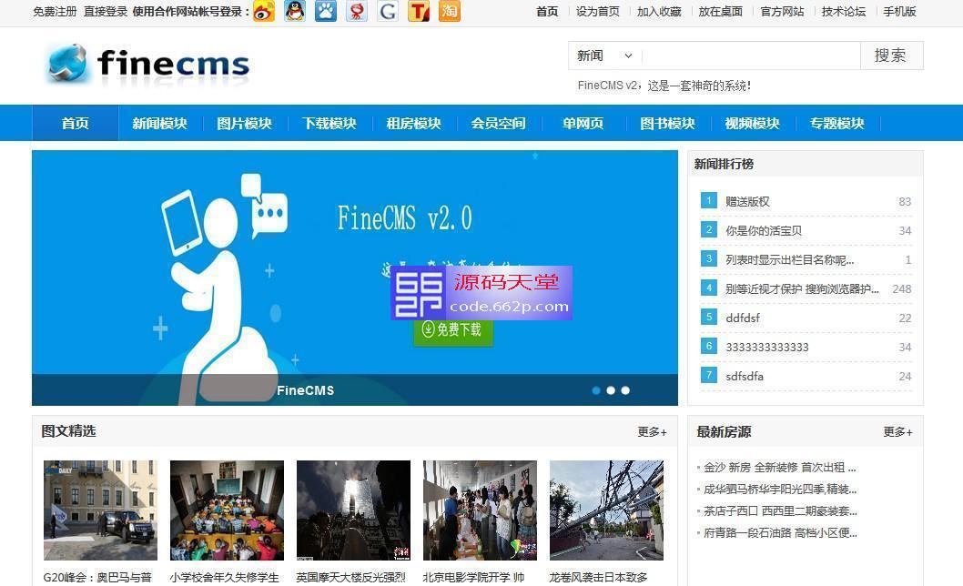Click the finecms logo
Screen dimensions: 963x586
(x=148, y=64)
